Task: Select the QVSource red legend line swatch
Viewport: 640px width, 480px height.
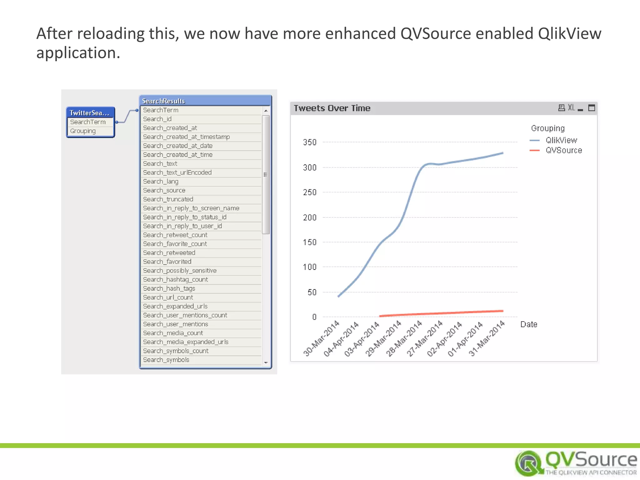Action: (x=535, y=151)
